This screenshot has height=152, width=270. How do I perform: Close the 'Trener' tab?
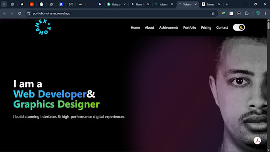tap(219, 4)
